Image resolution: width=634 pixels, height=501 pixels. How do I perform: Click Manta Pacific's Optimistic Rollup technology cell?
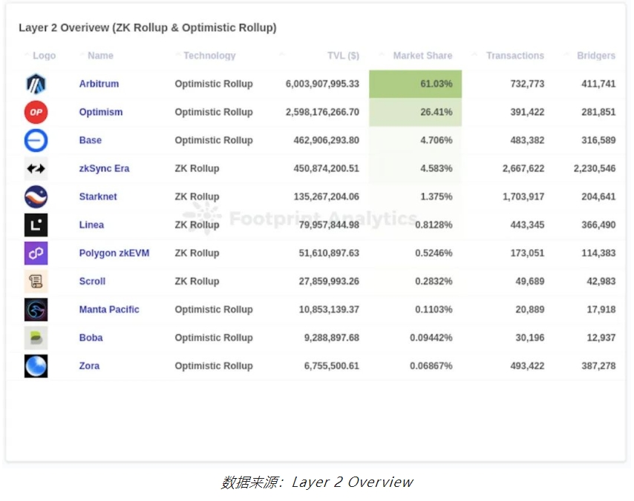214,310
